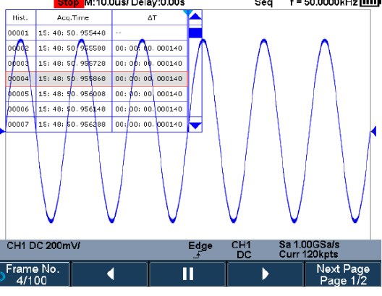Click acquisition time 15:48:50.955588
Image resolution: width=382 pixels, height=296 pixels.
coord(72,48)
